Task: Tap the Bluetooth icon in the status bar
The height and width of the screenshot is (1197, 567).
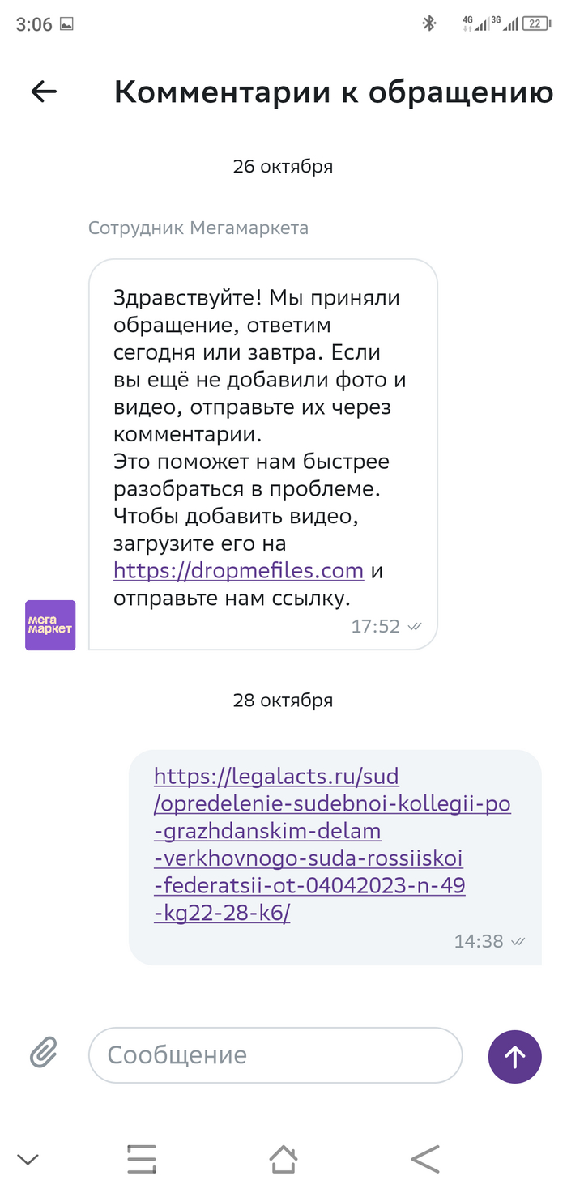Action: click(x=430, y=23)
